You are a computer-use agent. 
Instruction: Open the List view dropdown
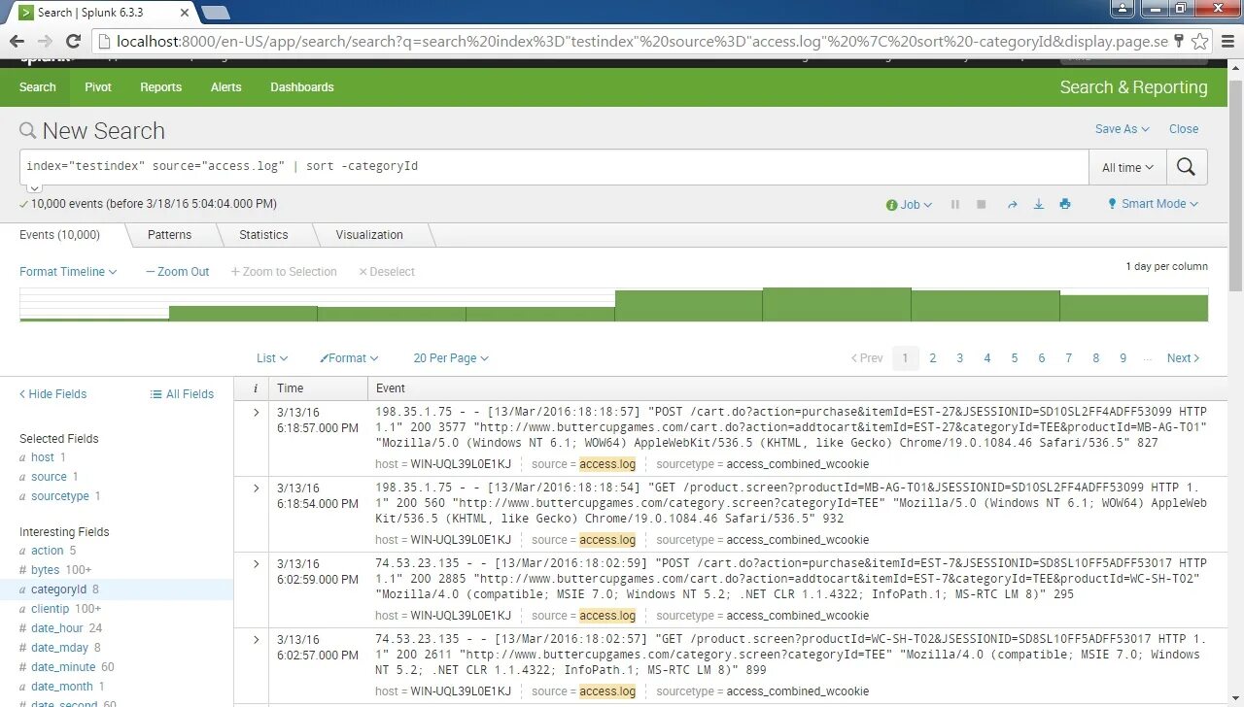pos(272,358)
